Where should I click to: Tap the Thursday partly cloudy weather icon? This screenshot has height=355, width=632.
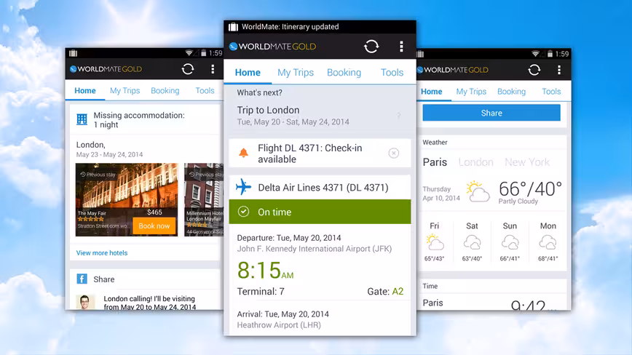tap(478, 191)
